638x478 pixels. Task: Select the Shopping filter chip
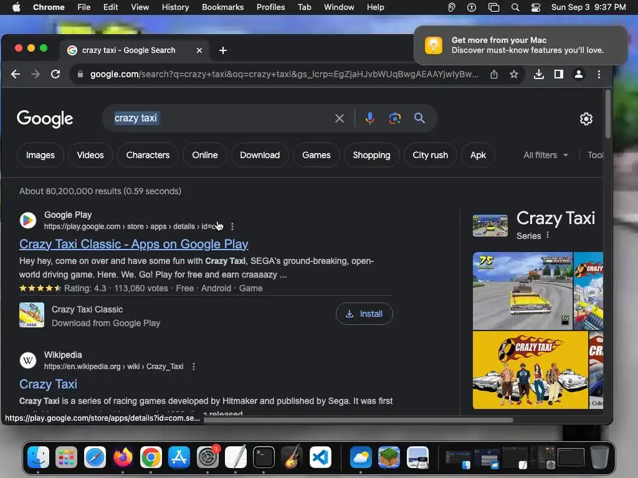coord(371,155)
